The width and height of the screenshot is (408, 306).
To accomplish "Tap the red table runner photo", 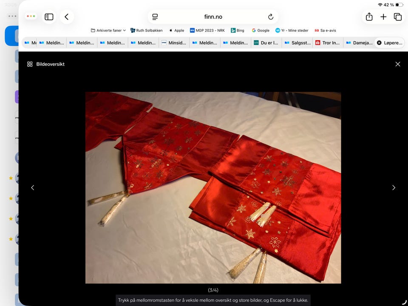I will 213,187.
